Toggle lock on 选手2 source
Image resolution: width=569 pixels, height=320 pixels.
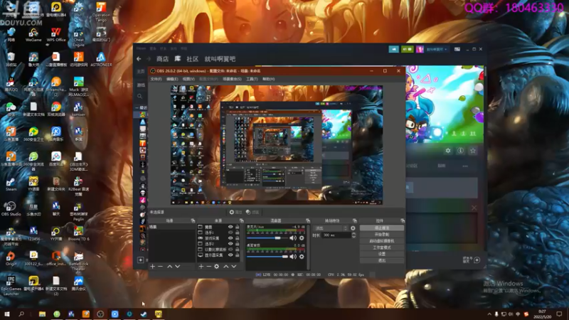click(x=238, y=244)
